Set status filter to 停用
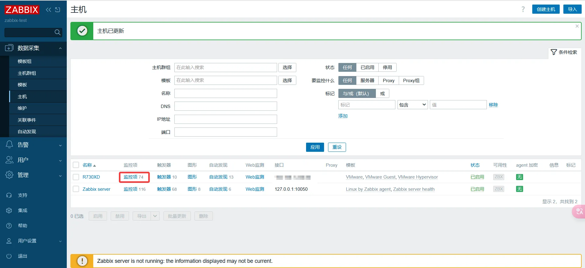The width and height of the screenshot is (585, 268). [387, 68]
